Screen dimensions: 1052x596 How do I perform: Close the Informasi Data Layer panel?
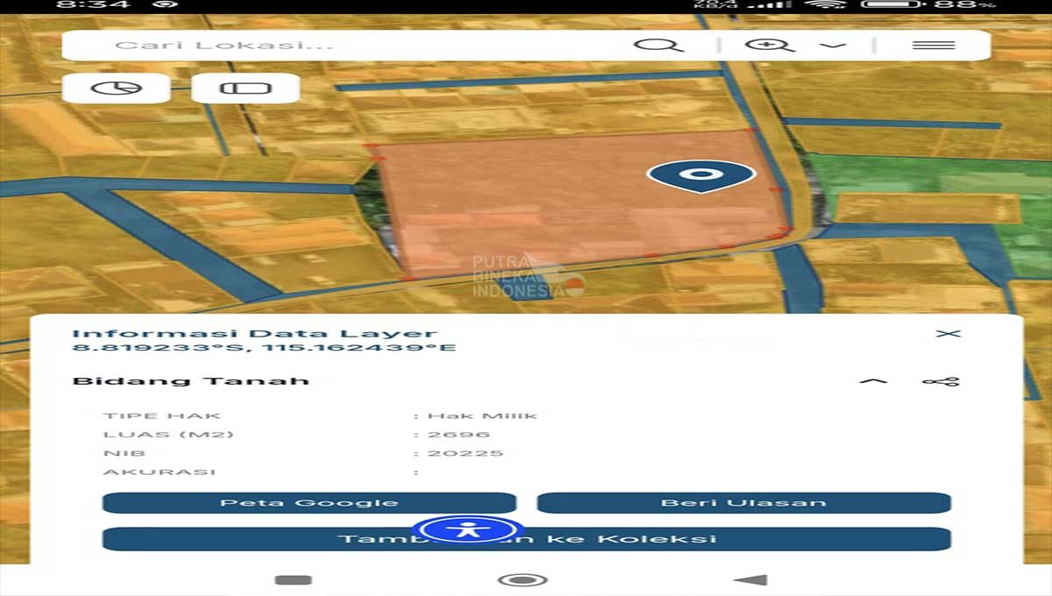pyautogui.click(x=948, y=334)
